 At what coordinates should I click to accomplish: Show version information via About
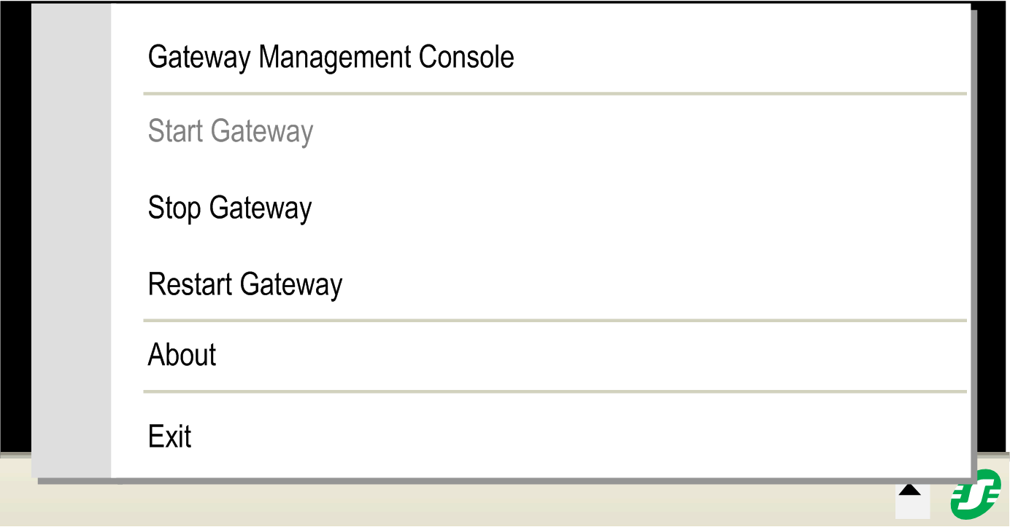pos(182,355)
